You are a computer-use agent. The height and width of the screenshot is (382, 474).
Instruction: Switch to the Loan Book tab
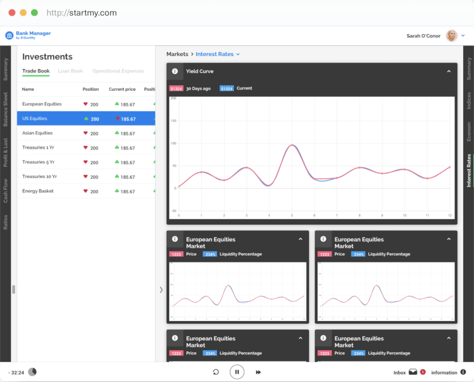tap(70, 71)
